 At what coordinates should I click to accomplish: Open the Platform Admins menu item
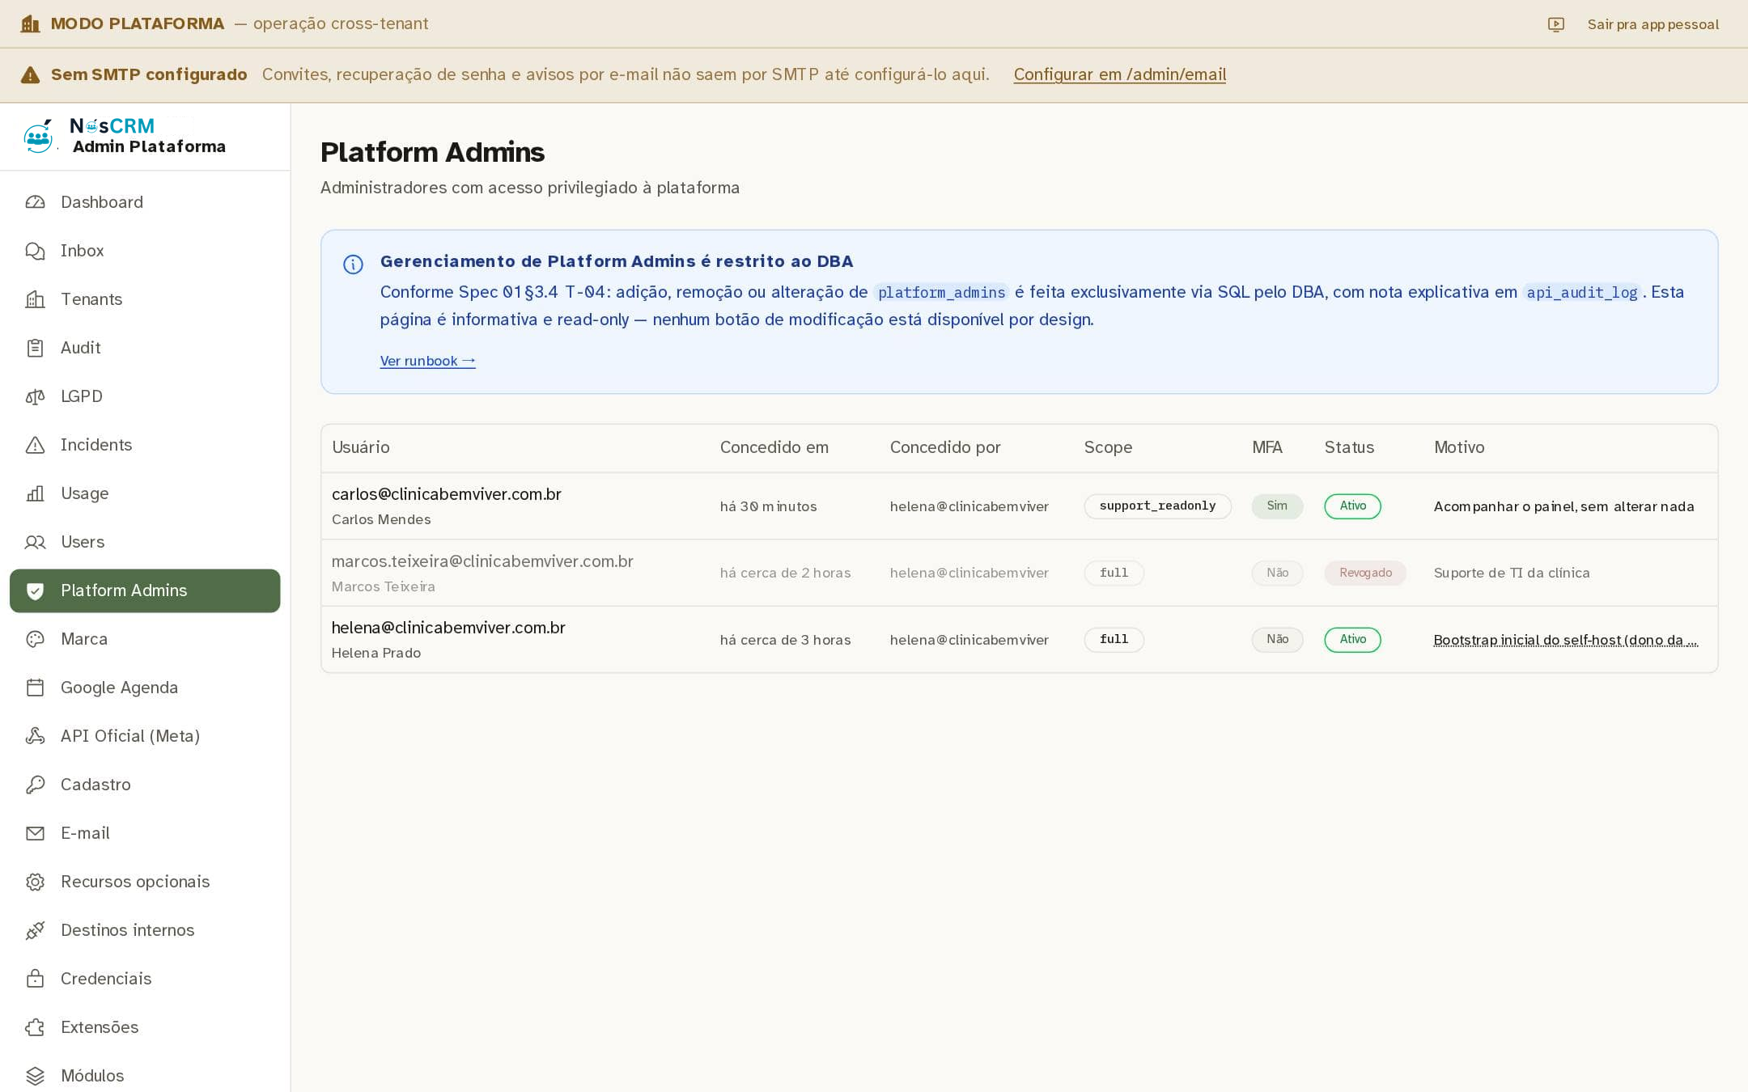145,590
